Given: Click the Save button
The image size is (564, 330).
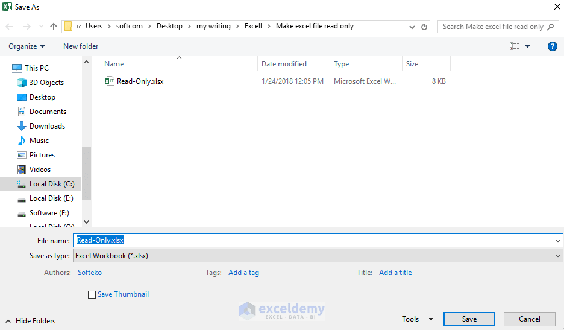Looking at the screenshot, I should click(x=469, y=319).
